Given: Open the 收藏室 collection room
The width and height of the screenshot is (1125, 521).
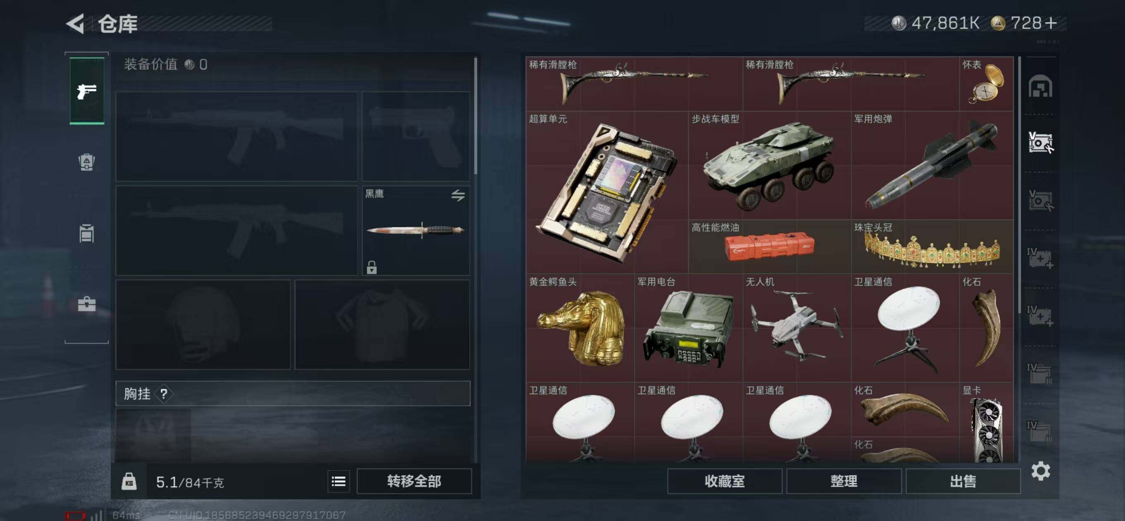Looking at the screenshot, I should coord(725,481).
